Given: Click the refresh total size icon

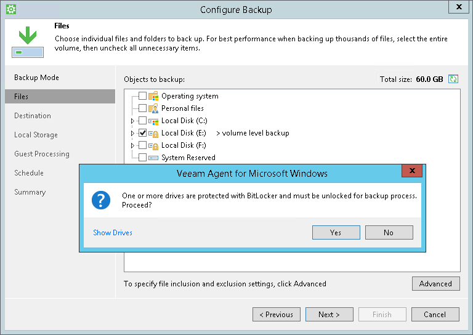Looking at the screenshot, I should pyautogui.click(x=454, y=79).
